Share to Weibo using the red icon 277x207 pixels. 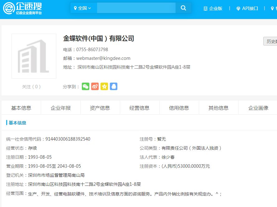pos(95,86)
